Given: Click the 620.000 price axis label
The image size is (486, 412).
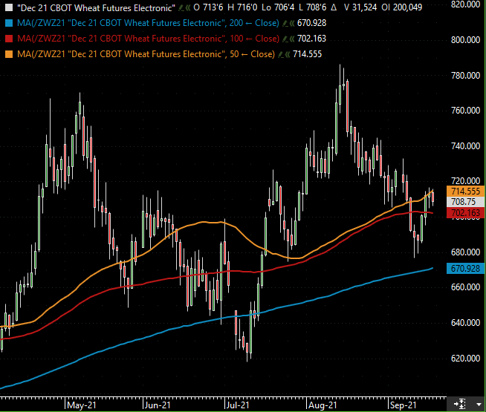Looking at the screenshot, I should pos(465,359).
